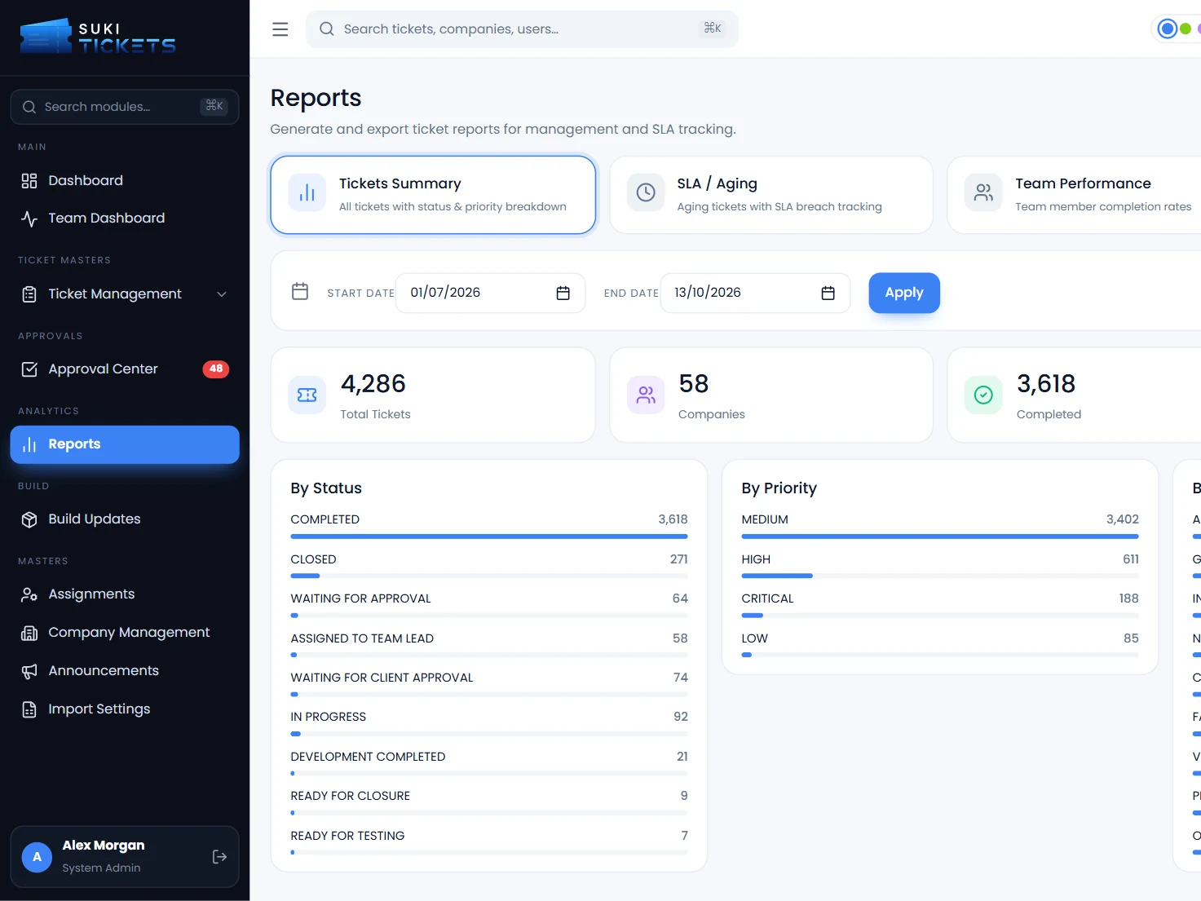
Task: Switch to the Team Performance report
Action: point(1074,195)
